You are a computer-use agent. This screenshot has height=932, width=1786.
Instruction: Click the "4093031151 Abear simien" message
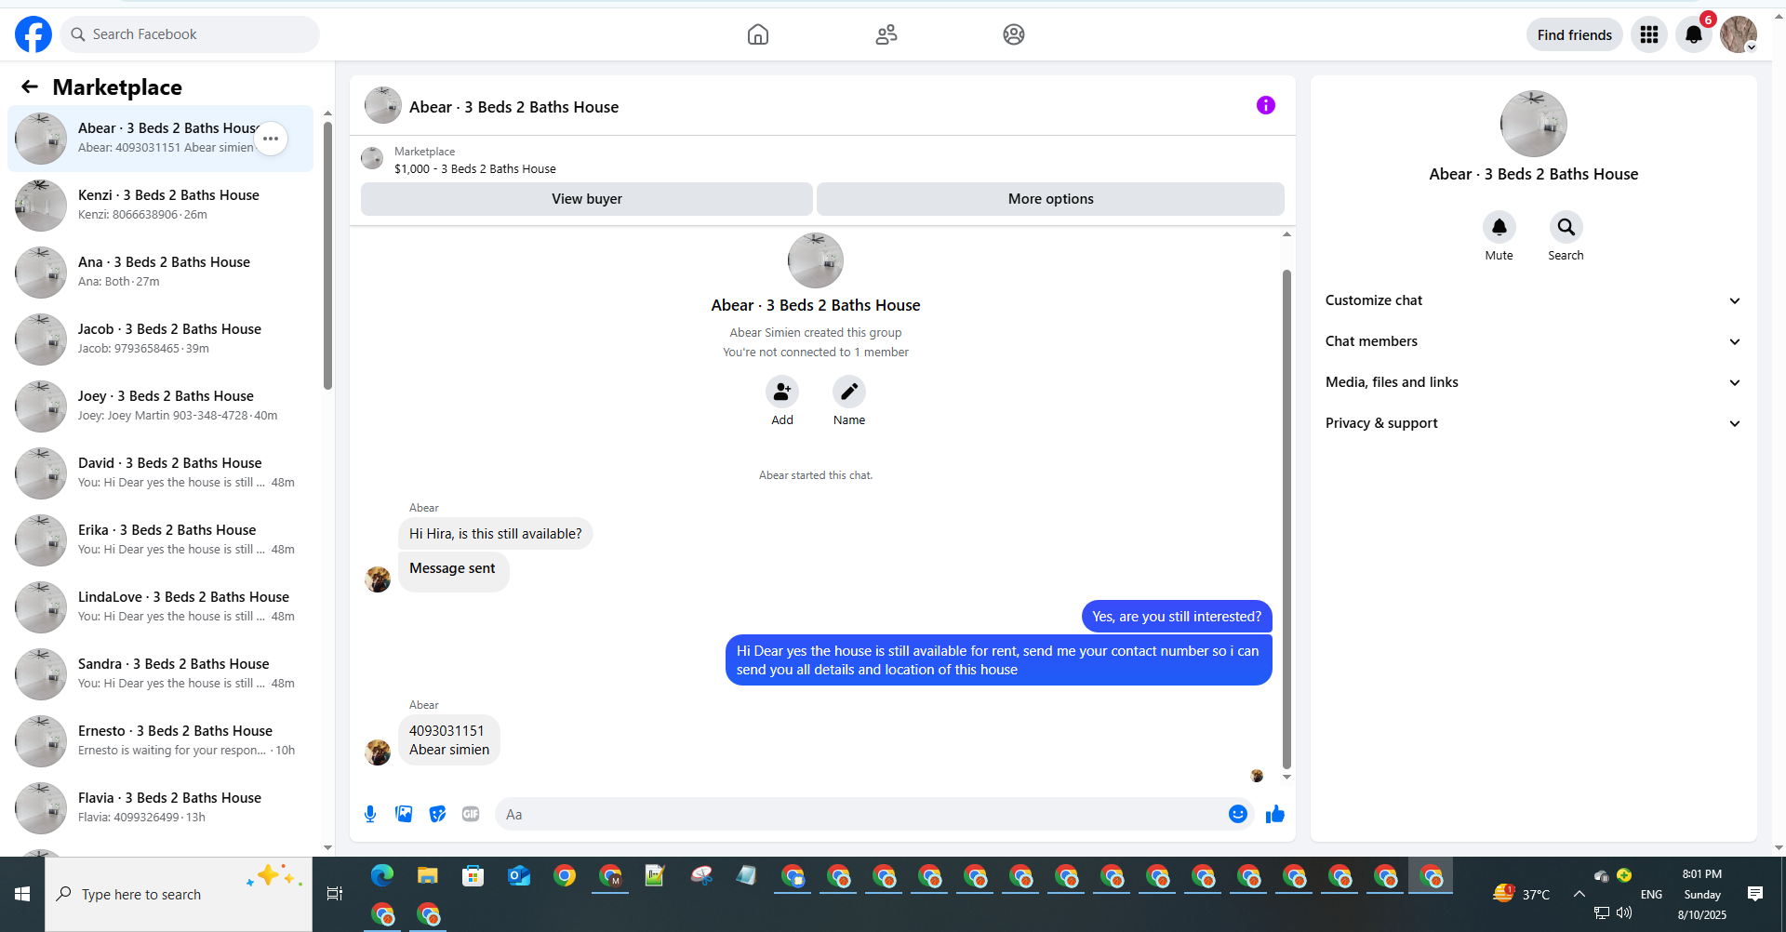(449, 740)
